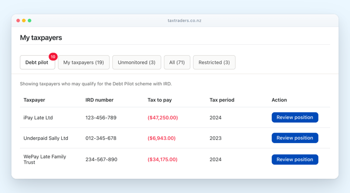Click the Action column header
The height and width of the screenshot is (193, 350).
pos(279,100)
